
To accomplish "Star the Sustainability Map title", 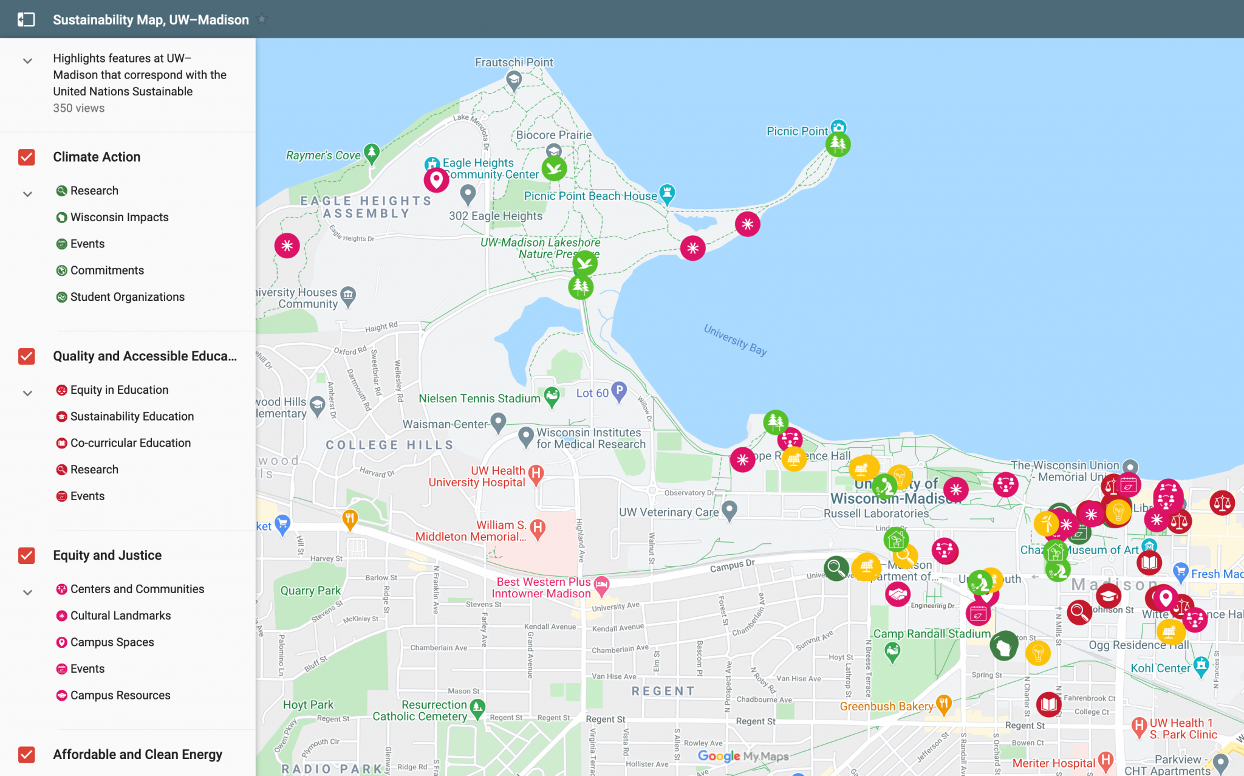I will click(x=262, y=19).
